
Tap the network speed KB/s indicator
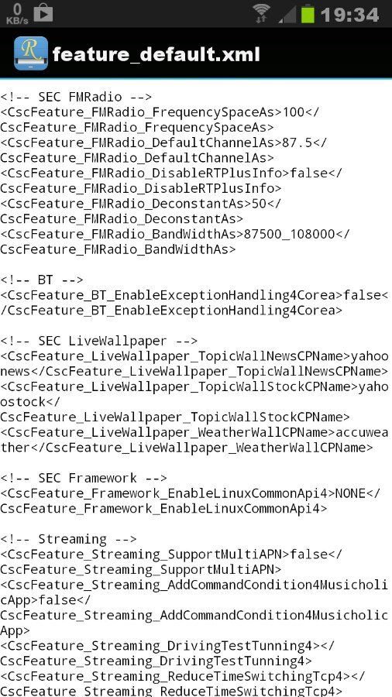point(16,13)
